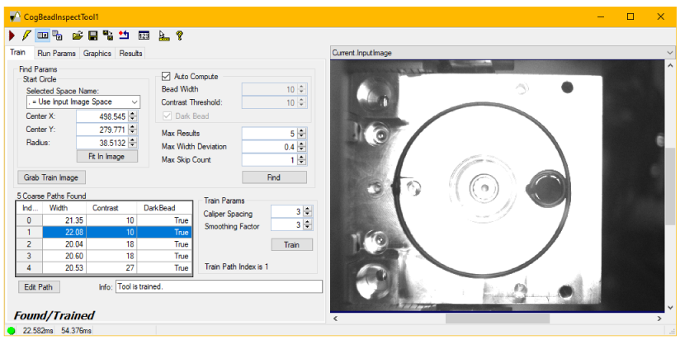Toggle the data bindings 123 icon
This screenshot has width=680, height=340.
pyautogui.click(x=144, y=35)
